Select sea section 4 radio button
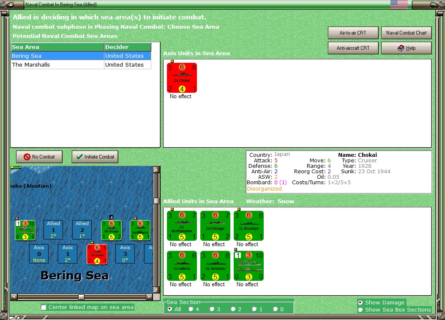Image resolution: width=445 pixels, height=320 pixels. [191, 309]
